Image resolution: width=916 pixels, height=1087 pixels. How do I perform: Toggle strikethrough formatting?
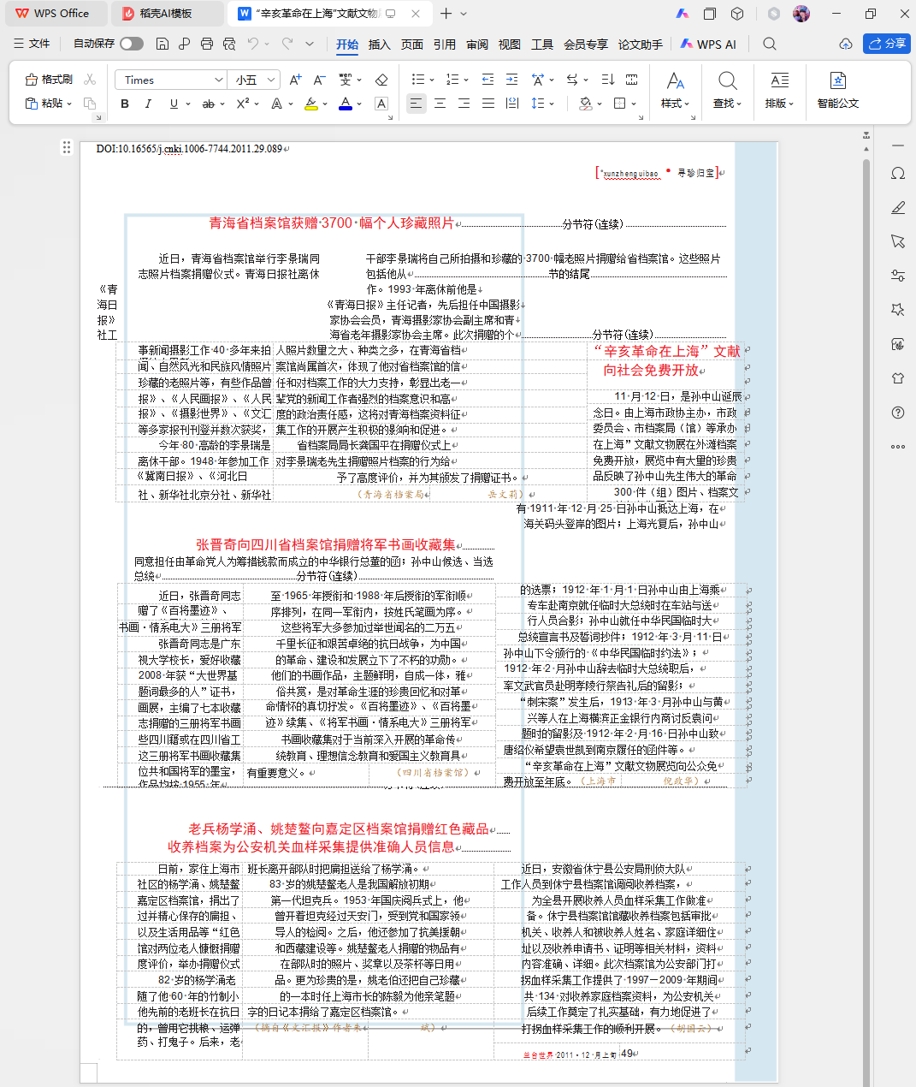[208, 104]
